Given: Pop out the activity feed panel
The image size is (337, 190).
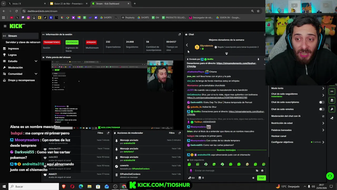Looking at the screenshot, I should click(108, 133).
